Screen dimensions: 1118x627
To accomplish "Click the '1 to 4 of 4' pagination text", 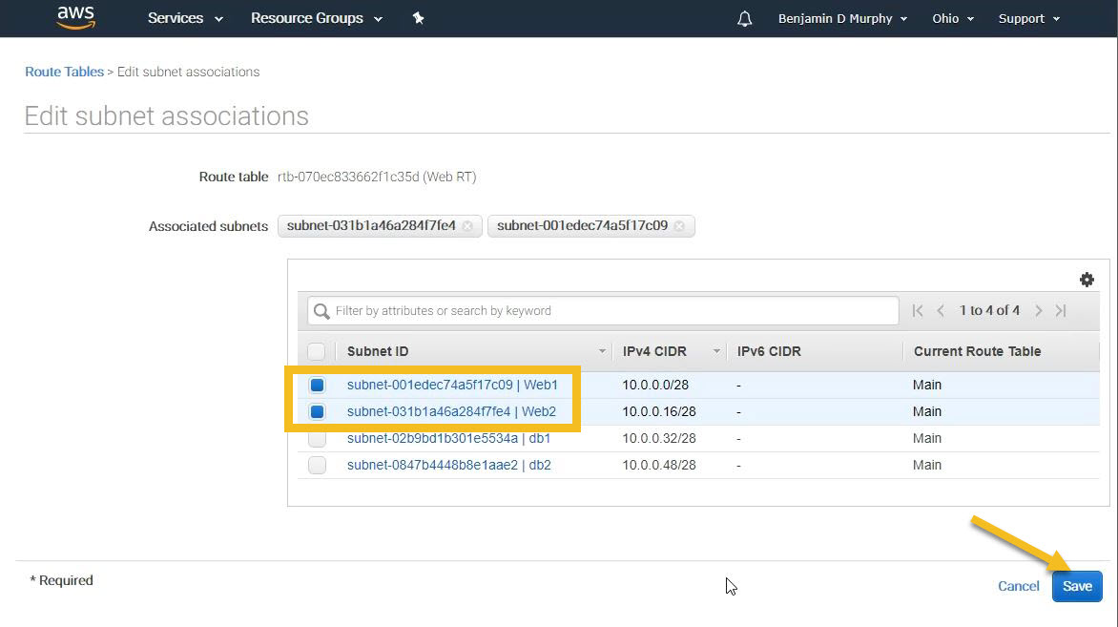I will (x=989, y=311).
